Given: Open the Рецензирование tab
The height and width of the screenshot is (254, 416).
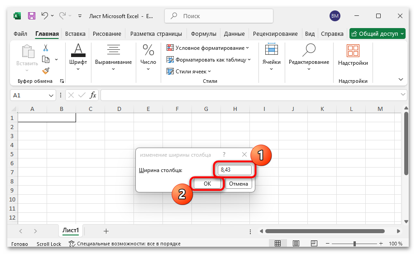Looking at the screenshot, I should (275, 34).
